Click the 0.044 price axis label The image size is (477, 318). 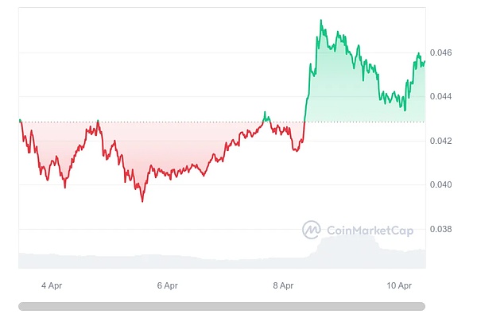coord(443,96)
